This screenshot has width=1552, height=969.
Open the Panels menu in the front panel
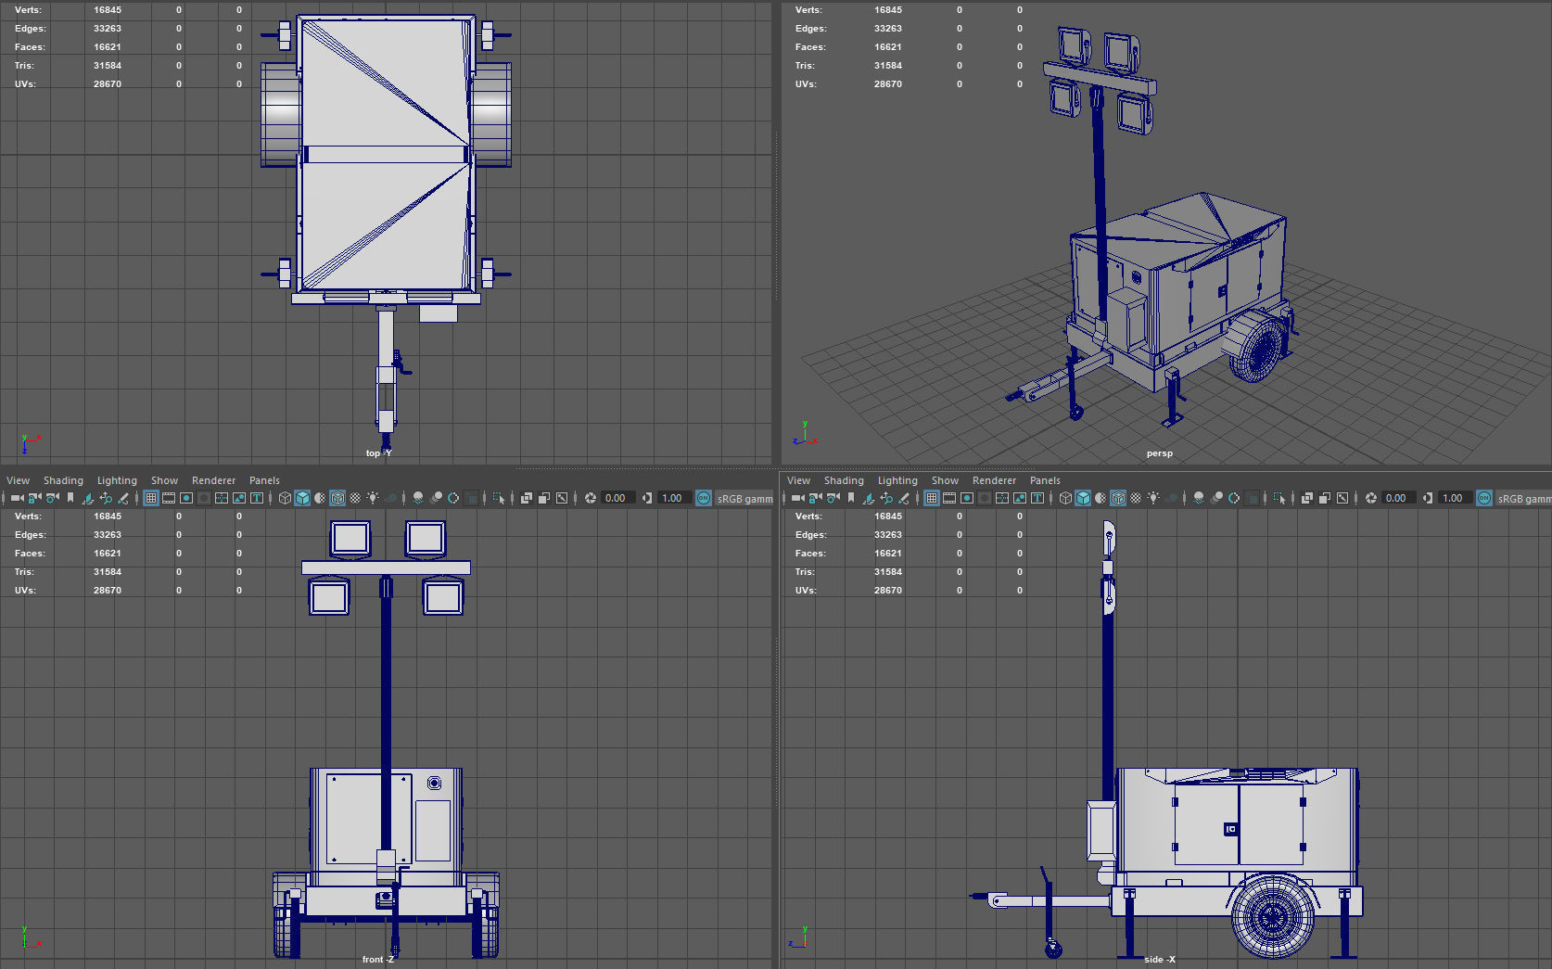point(264,480)
